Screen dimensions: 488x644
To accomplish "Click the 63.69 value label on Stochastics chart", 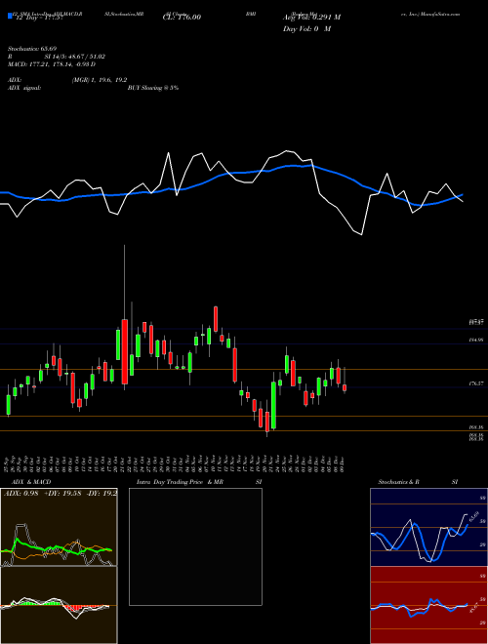I will tap(474, 516).
